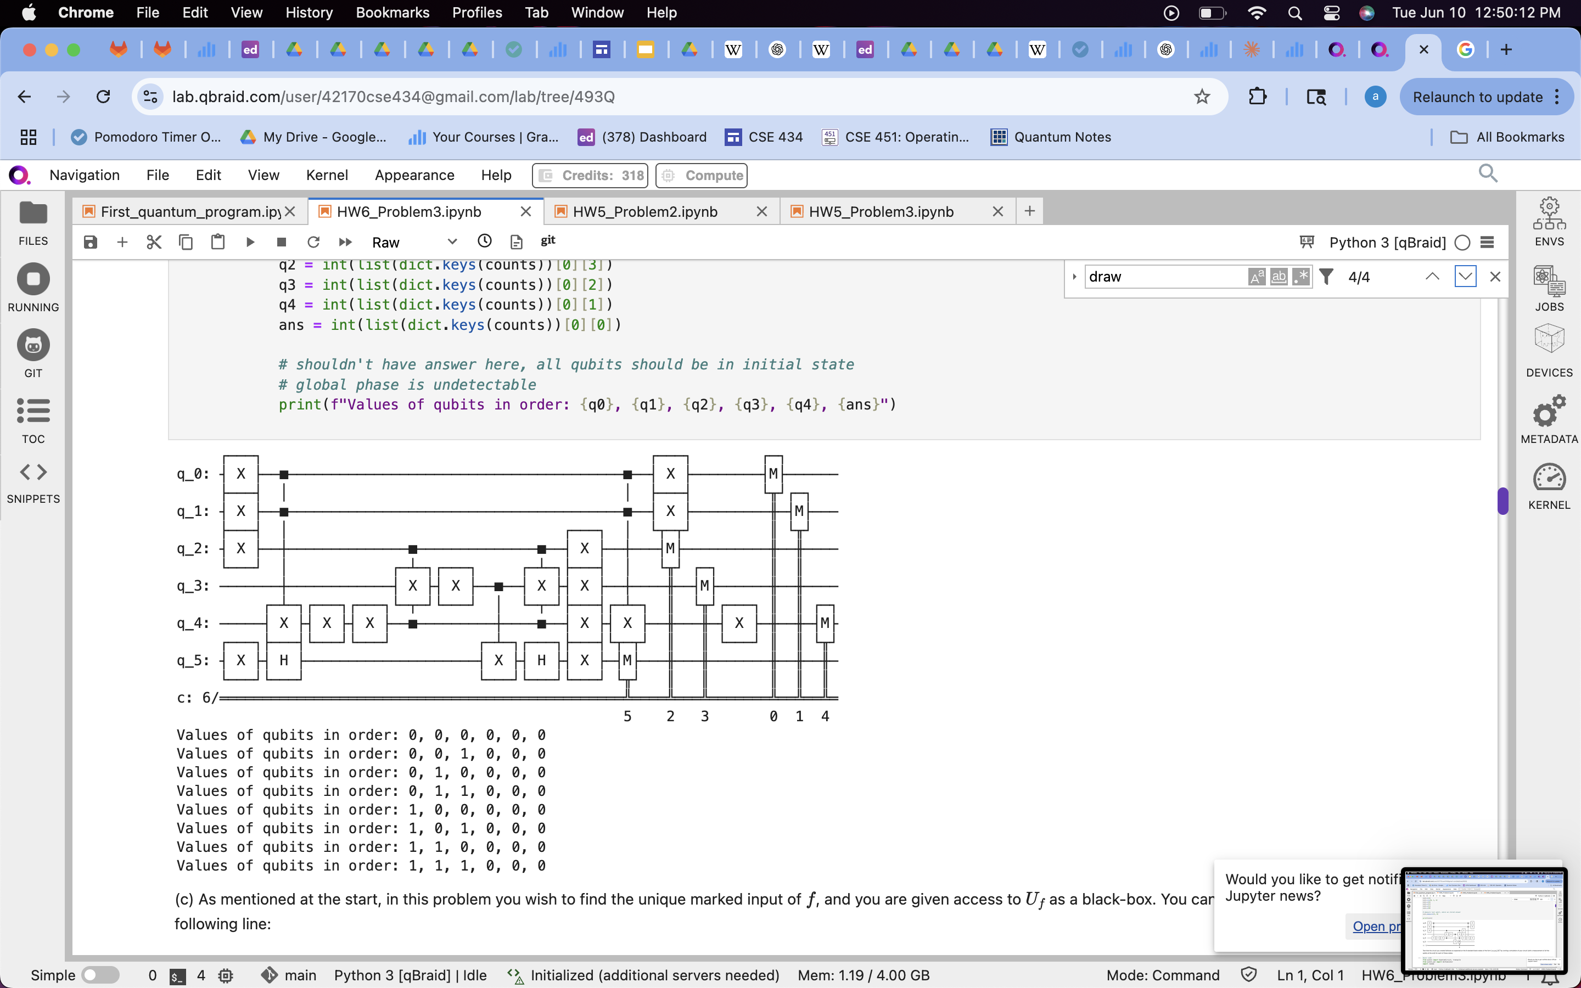
Task: Open search filter options funnel icon
Action: pyautogui.click(x=1326, y=277)
